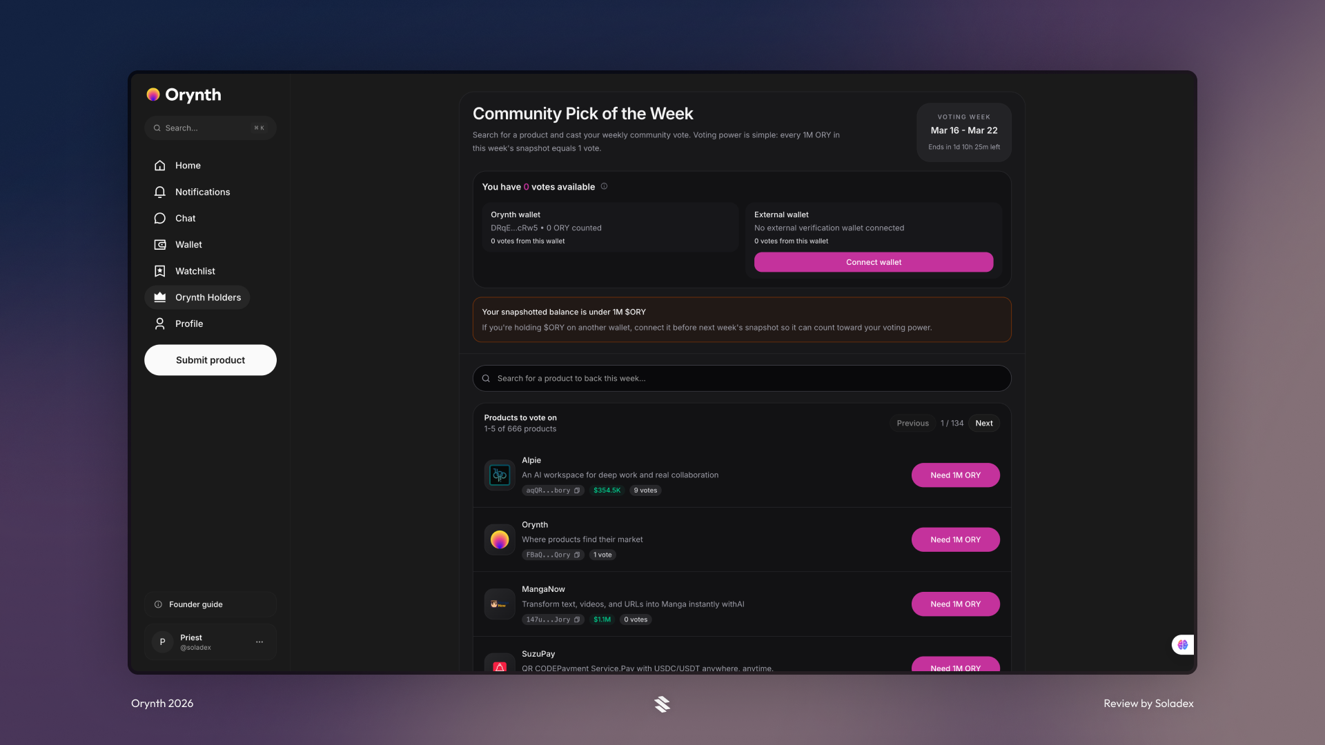Go to Home in the sidebar
Viewport: 1325px width, 745px height.
[x=187, y=166]
